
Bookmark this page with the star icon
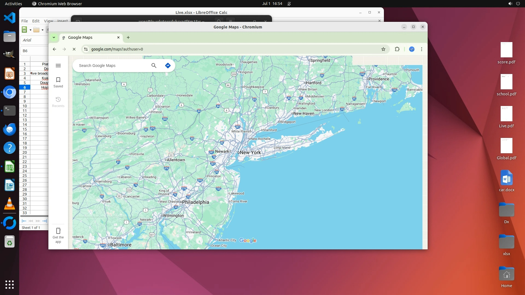pos(383,49)
